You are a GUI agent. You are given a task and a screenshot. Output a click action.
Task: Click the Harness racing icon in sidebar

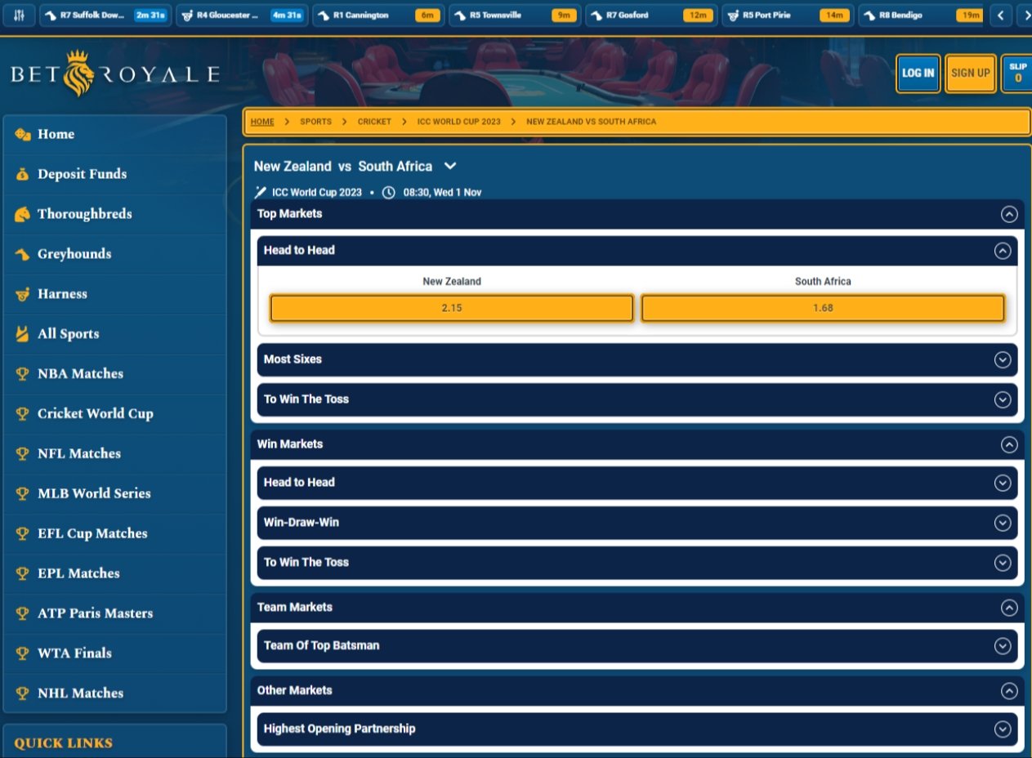[x=23, y=295]
